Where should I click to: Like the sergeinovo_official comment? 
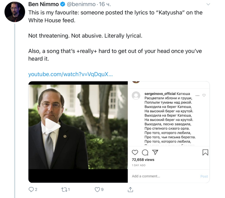point(204,95)
